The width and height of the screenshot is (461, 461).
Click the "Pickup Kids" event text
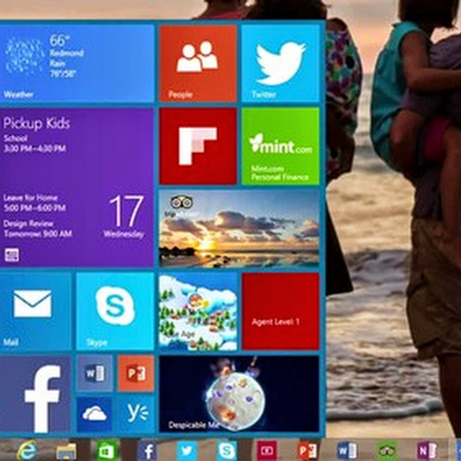[x=36, y=123]
